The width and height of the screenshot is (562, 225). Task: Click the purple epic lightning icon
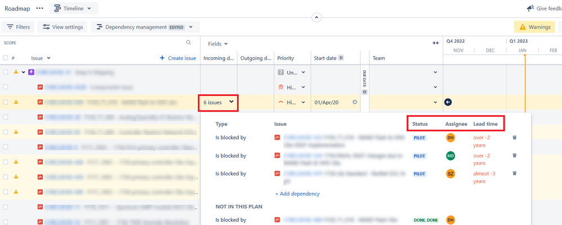pyautogui.click(x=31, y=72)
